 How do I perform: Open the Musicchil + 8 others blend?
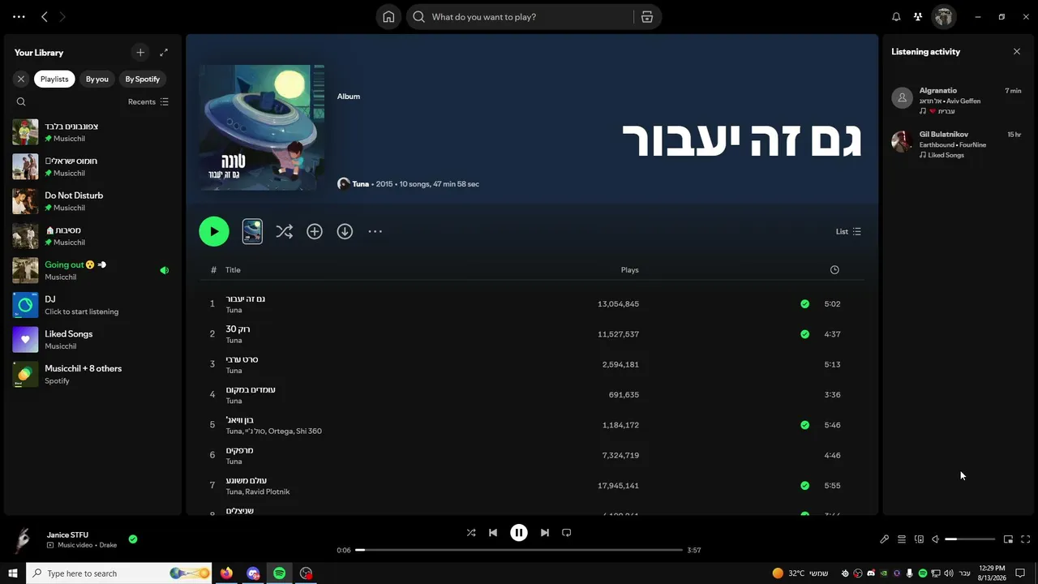[92, 374]
